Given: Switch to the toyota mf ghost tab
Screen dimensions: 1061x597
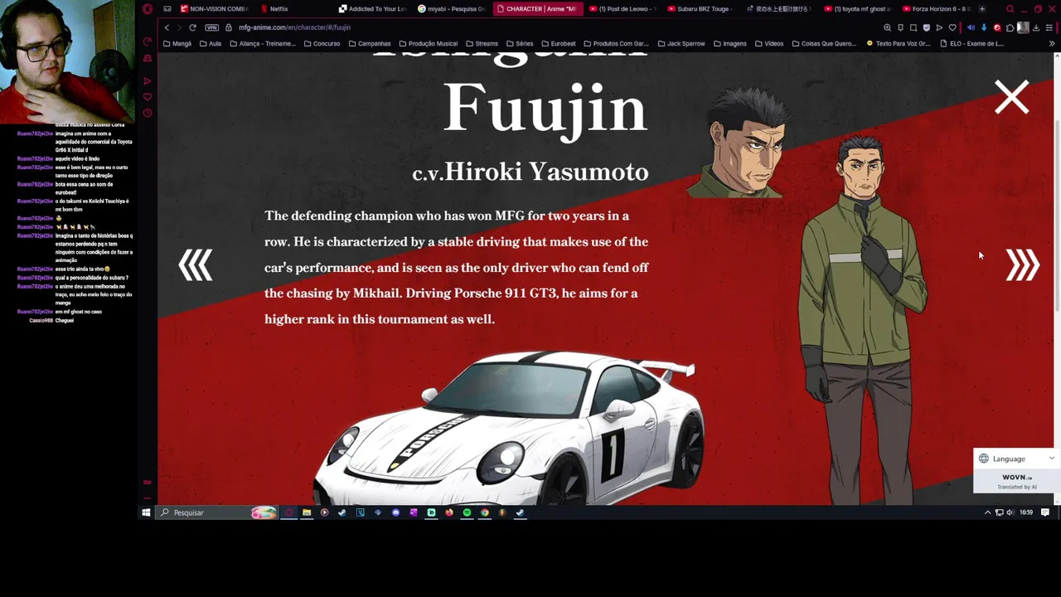Looking at the screenshot, I should coord(857,9).
